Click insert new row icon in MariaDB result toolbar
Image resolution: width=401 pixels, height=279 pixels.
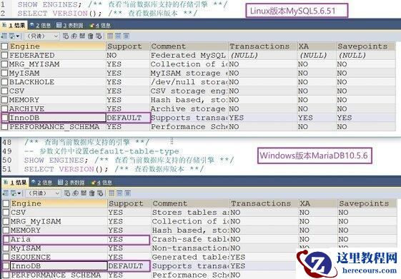pyautogui.click(x=67, y=193)
